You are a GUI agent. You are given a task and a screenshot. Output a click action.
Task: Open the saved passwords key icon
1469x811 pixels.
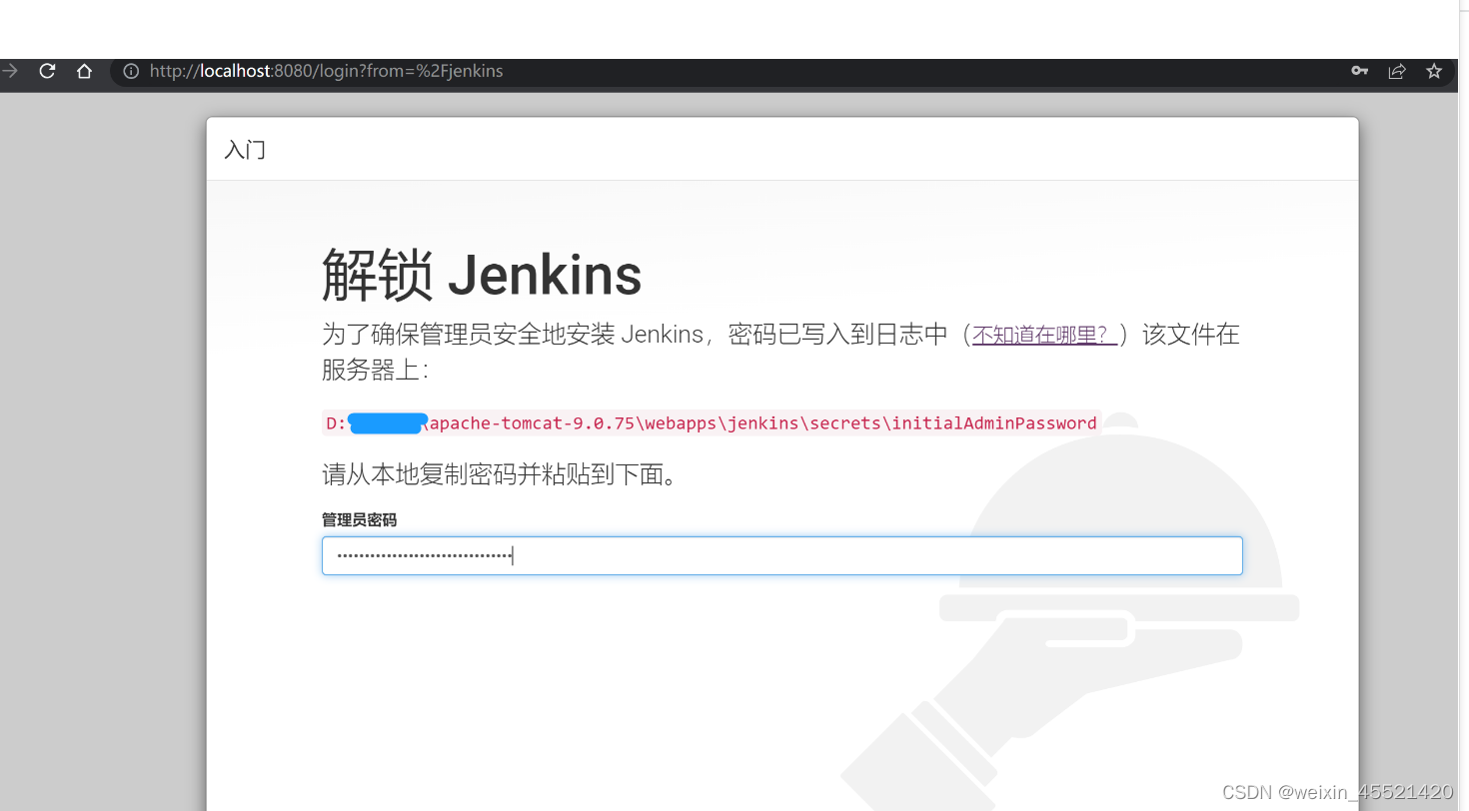click(x=1359, y=71)
